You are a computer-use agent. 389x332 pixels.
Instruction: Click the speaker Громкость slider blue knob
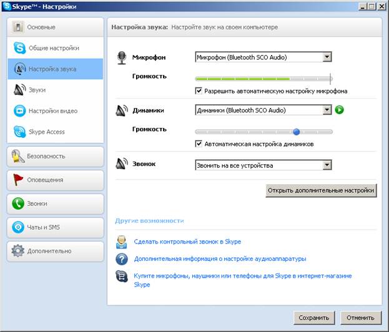pos(296,132)
